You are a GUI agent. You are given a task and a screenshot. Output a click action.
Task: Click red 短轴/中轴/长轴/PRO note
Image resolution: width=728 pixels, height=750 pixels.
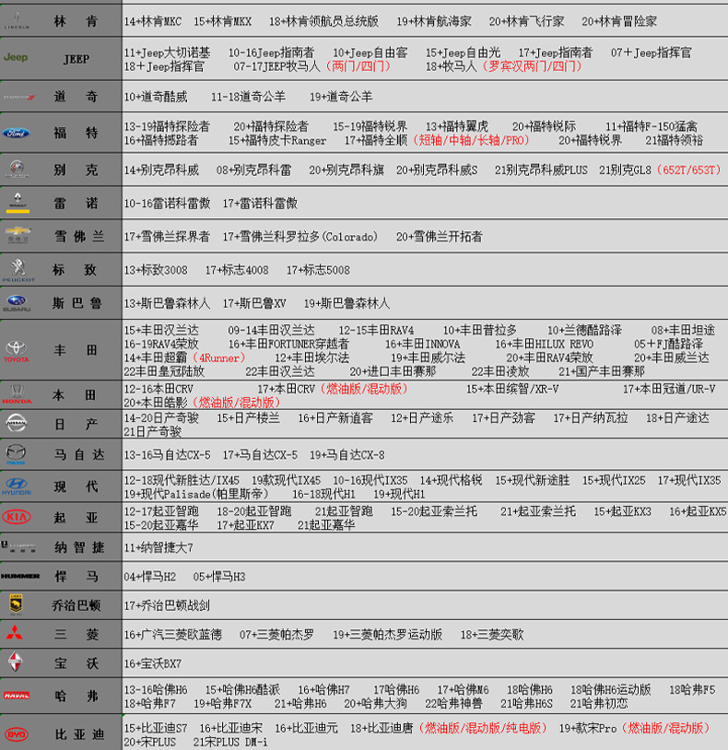point(471,141)
